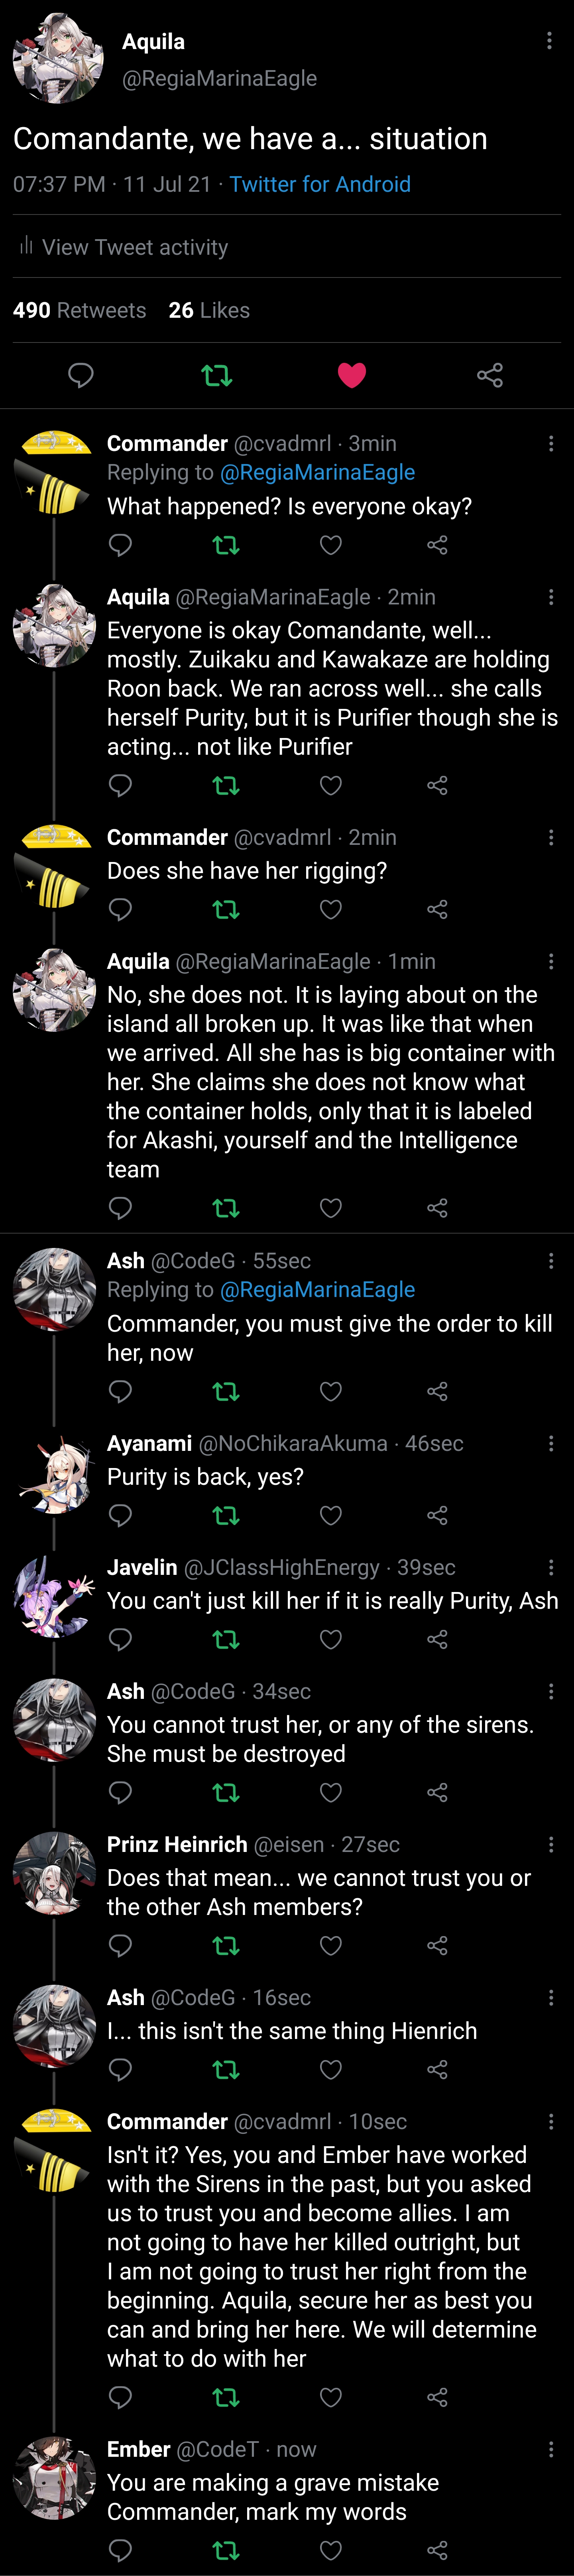The image size is (574, 2576).
Task: Share Ash's "give the order to kill" tweet
Action: (x=437, y=1391)
